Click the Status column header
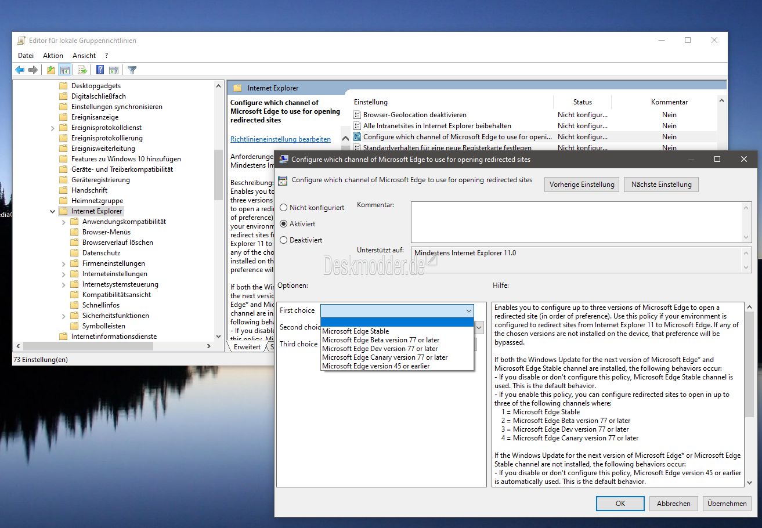Viewport: 762px width, 528px height. coord(583,102)
